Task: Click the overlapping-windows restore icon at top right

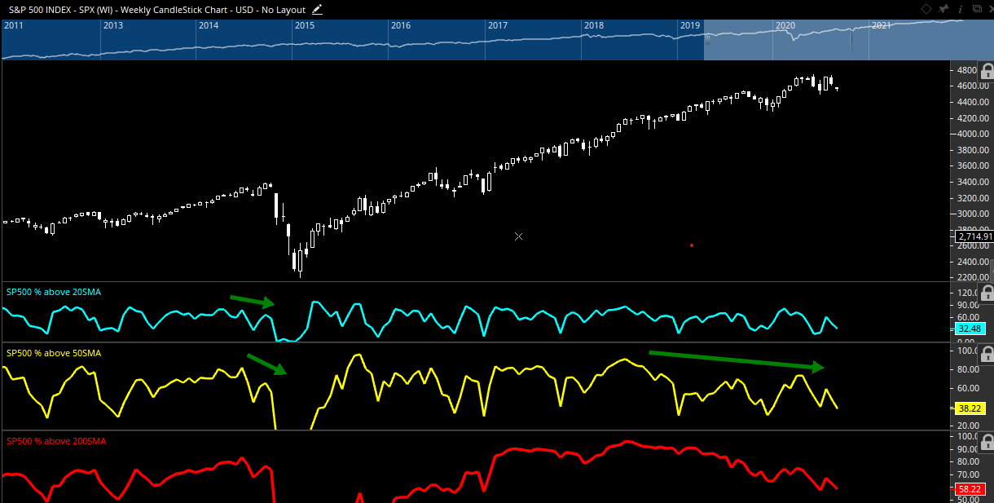Action: [x=978, y=9]
